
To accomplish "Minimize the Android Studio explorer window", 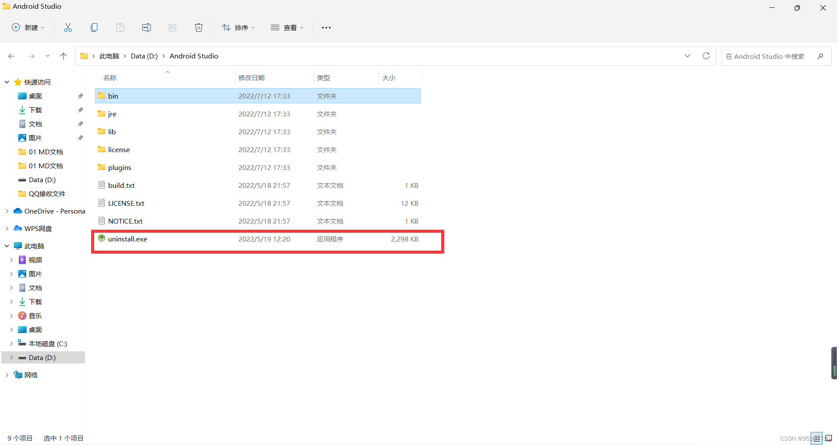I will point(772,7).
